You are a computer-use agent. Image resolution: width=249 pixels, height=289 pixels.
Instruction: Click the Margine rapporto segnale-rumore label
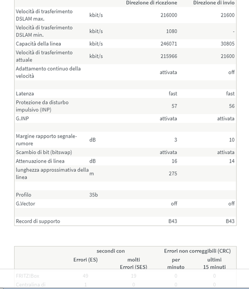tap(46, 140)
